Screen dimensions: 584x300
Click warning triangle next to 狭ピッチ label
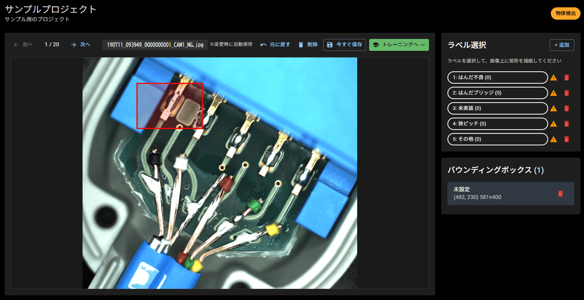point(554,124)
